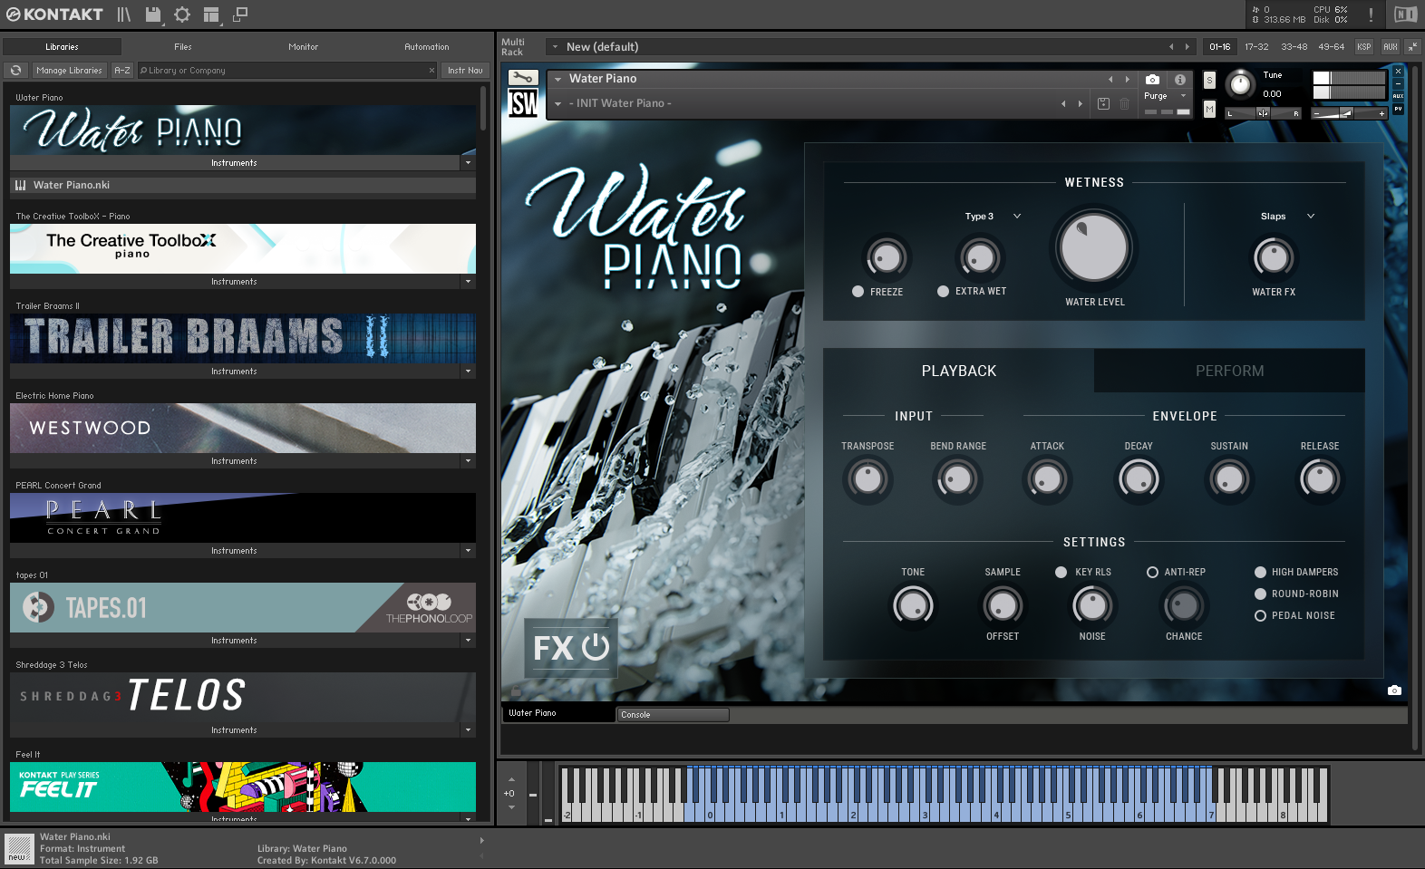Toggle ROUND-ROBIN option
The height and width of the screenshot is (869, 1425).
[1260, 594]
